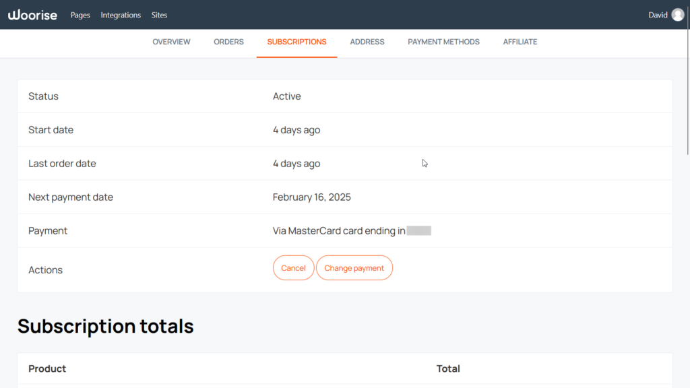View the Payment Methods tab

[443, 42]
